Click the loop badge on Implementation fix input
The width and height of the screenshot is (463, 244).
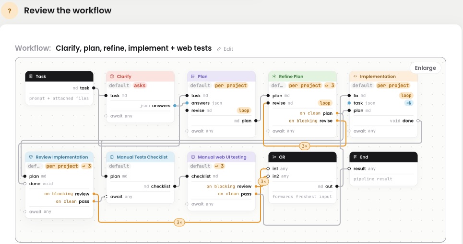tap(406, 95)
